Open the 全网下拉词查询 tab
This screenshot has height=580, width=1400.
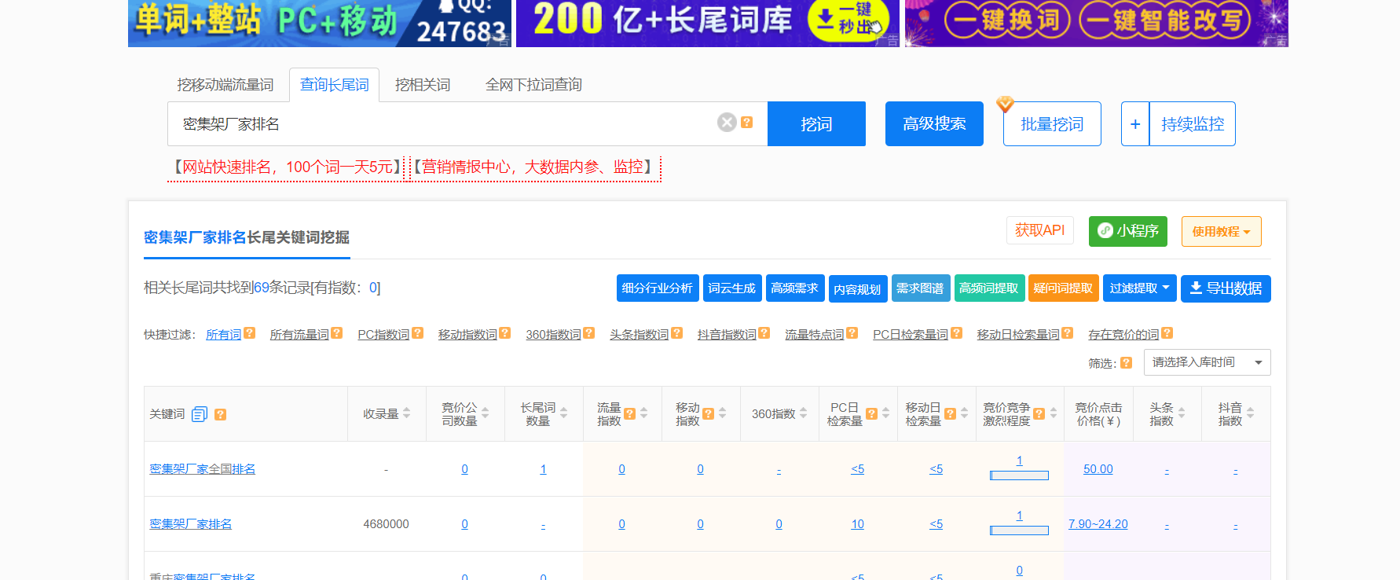pyautogui.click(x=533, y=85)
